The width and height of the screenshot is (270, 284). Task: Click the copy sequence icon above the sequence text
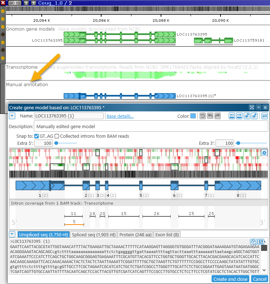pyautogui.click(x=253, y=242)
